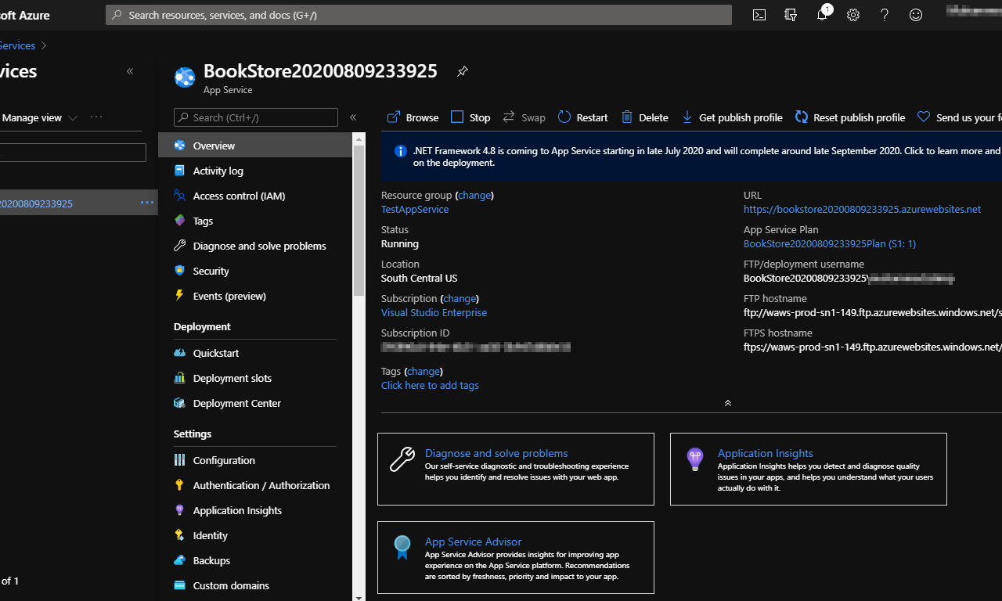Click Get publish profile download button
The height and width of the screenshot is (601, 1002).
click(x=731, y=117)
